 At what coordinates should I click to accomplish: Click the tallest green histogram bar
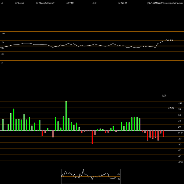coord(66,116)
